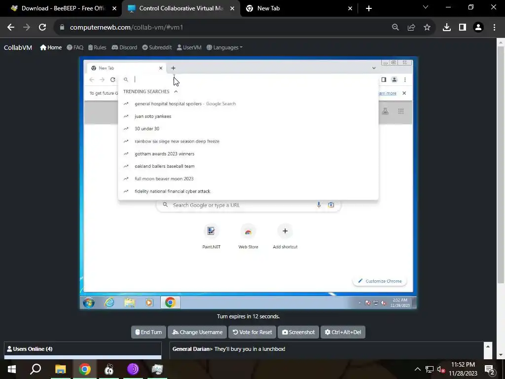Click the 'Search Google or type a URL' box
The height and width of the screenshot is (379, 505).
click(249, 205)
